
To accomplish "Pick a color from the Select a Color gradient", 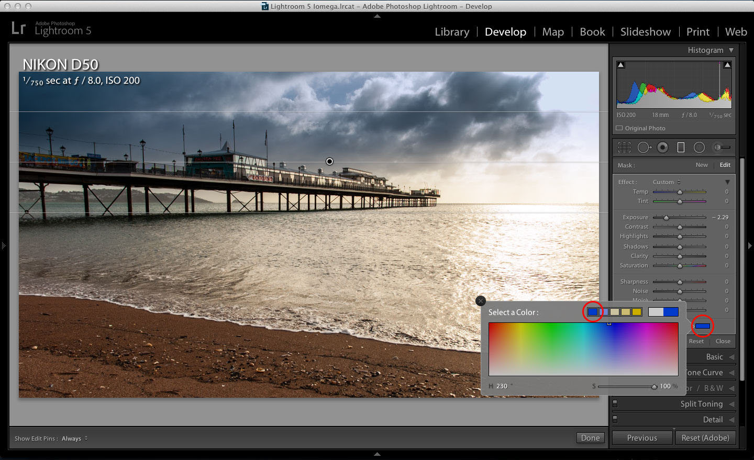I will coord(583,349).
